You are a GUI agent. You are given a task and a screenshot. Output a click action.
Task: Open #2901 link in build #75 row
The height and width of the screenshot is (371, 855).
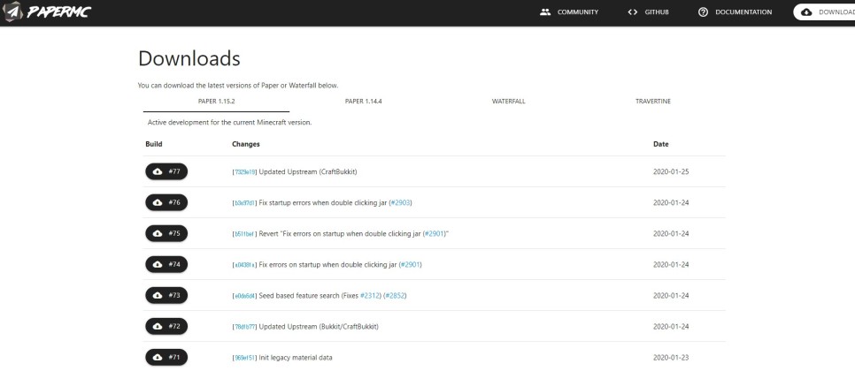click(x=435, y=233)
